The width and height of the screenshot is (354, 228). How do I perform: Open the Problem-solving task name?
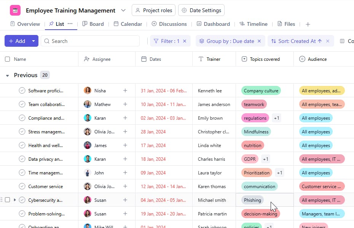tap(46, 214)
